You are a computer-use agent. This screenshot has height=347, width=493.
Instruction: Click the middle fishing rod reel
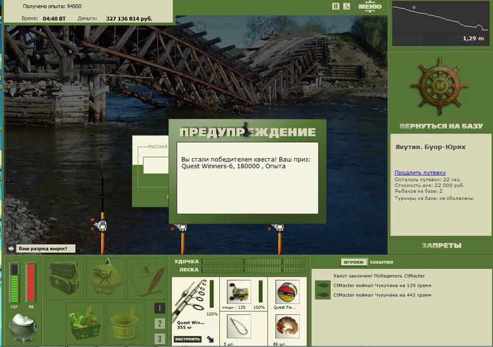pyautogui.click(x=181, y=228)
